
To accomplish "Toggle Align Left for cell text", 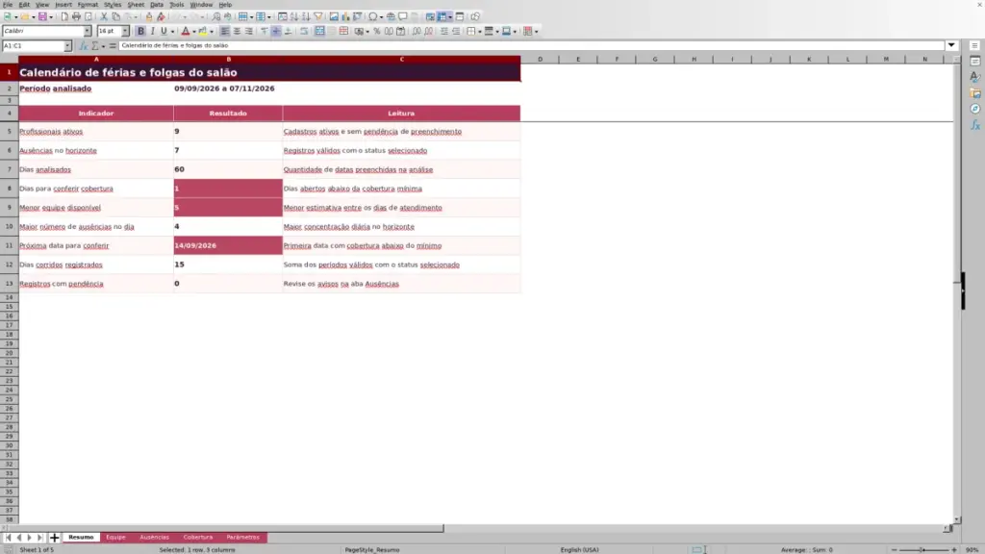I will pos(225,32).
